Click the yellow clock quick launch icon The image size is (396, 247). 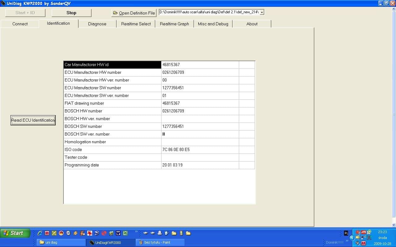(54, 233)
